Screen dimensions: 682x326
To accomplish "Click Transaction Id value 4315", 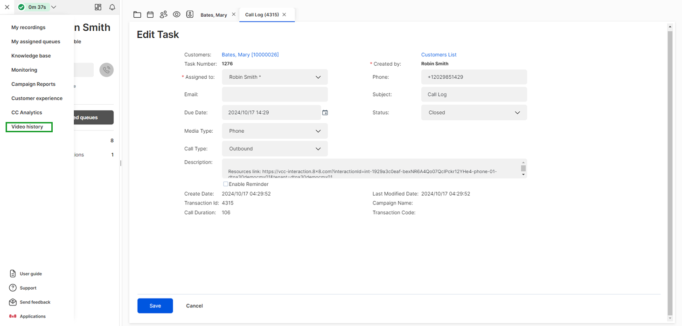I will 228,203.
